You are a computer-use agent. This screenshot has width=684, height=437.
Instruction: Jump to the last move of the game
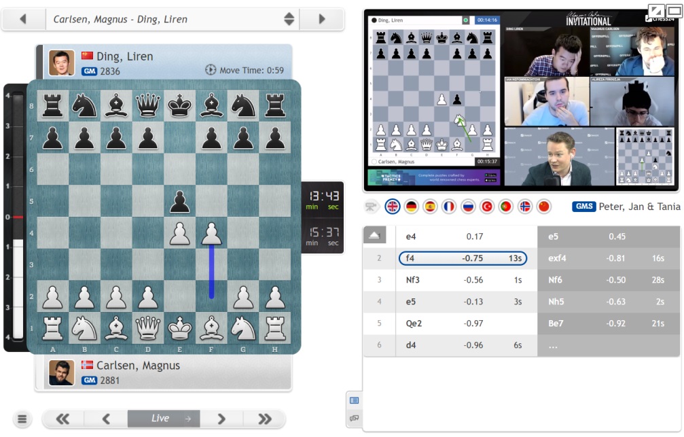(x=264, y=419)
